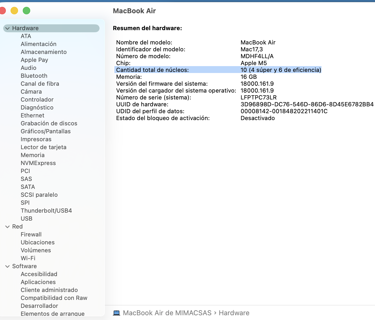Screen dimensions: 375x320
Task: Select USB in the hardware list
Action: (26, 219)
